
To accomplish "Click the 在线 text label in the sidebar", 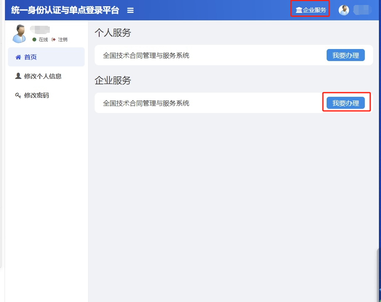I will click(x=43, y=39).
